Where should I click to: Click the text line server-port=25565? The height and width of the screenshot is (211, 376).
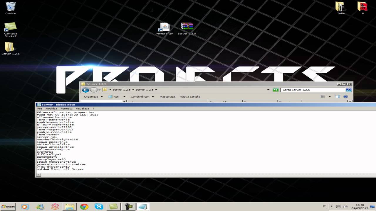(x=54, y=127)
